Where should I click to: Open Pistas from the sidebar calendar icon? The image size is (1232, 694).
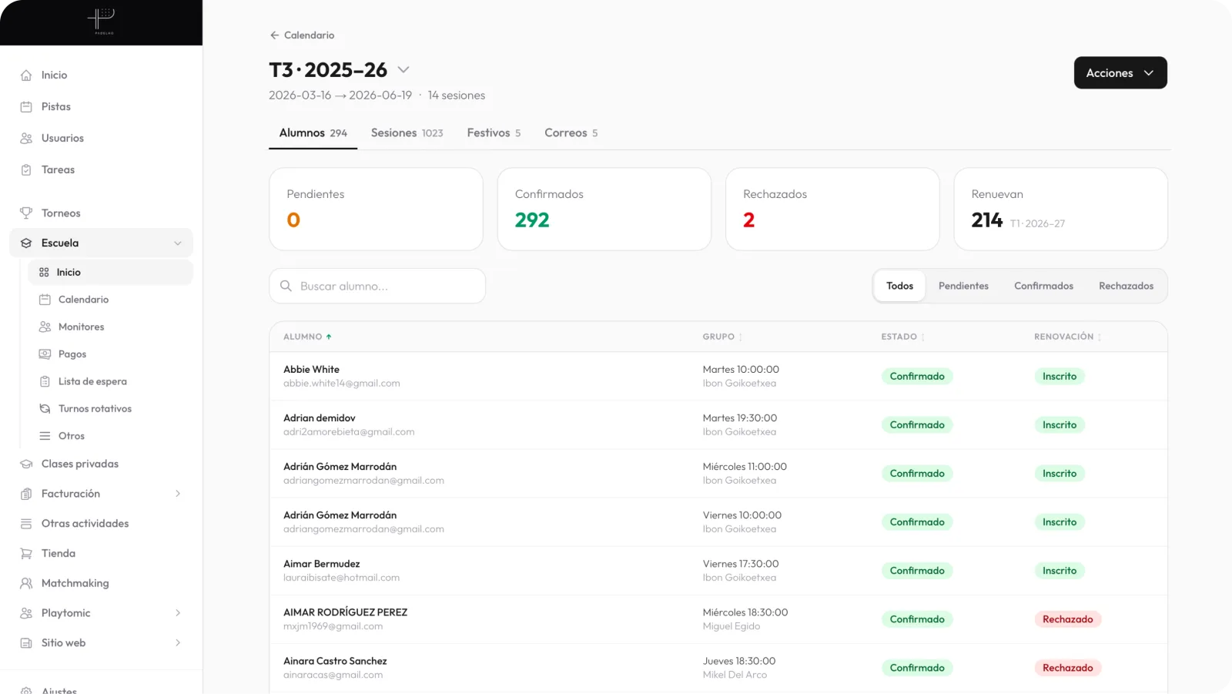[26, 107]
